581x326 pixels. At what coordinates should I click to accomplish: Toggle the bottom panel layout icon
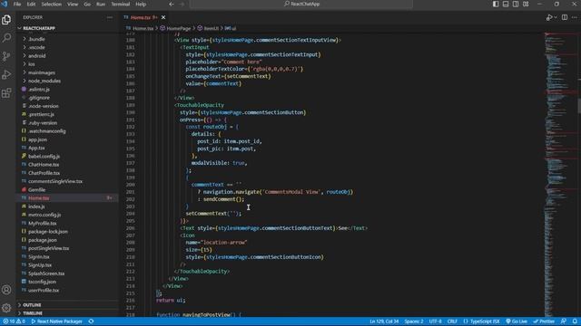(506, 4)
